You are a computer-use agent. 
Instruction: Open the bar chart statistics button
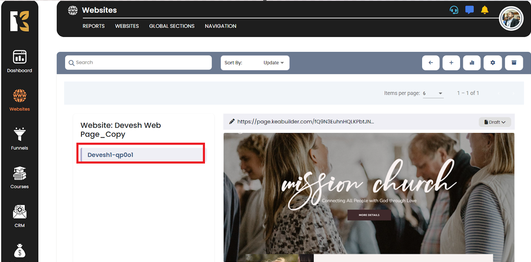472,63
